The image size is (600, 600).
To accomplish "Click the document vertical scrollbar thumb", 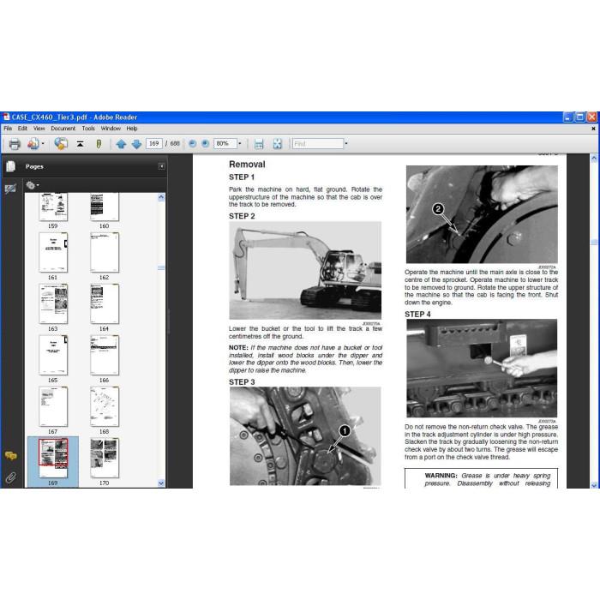I will pyautogui.click(x=594, y=243).
